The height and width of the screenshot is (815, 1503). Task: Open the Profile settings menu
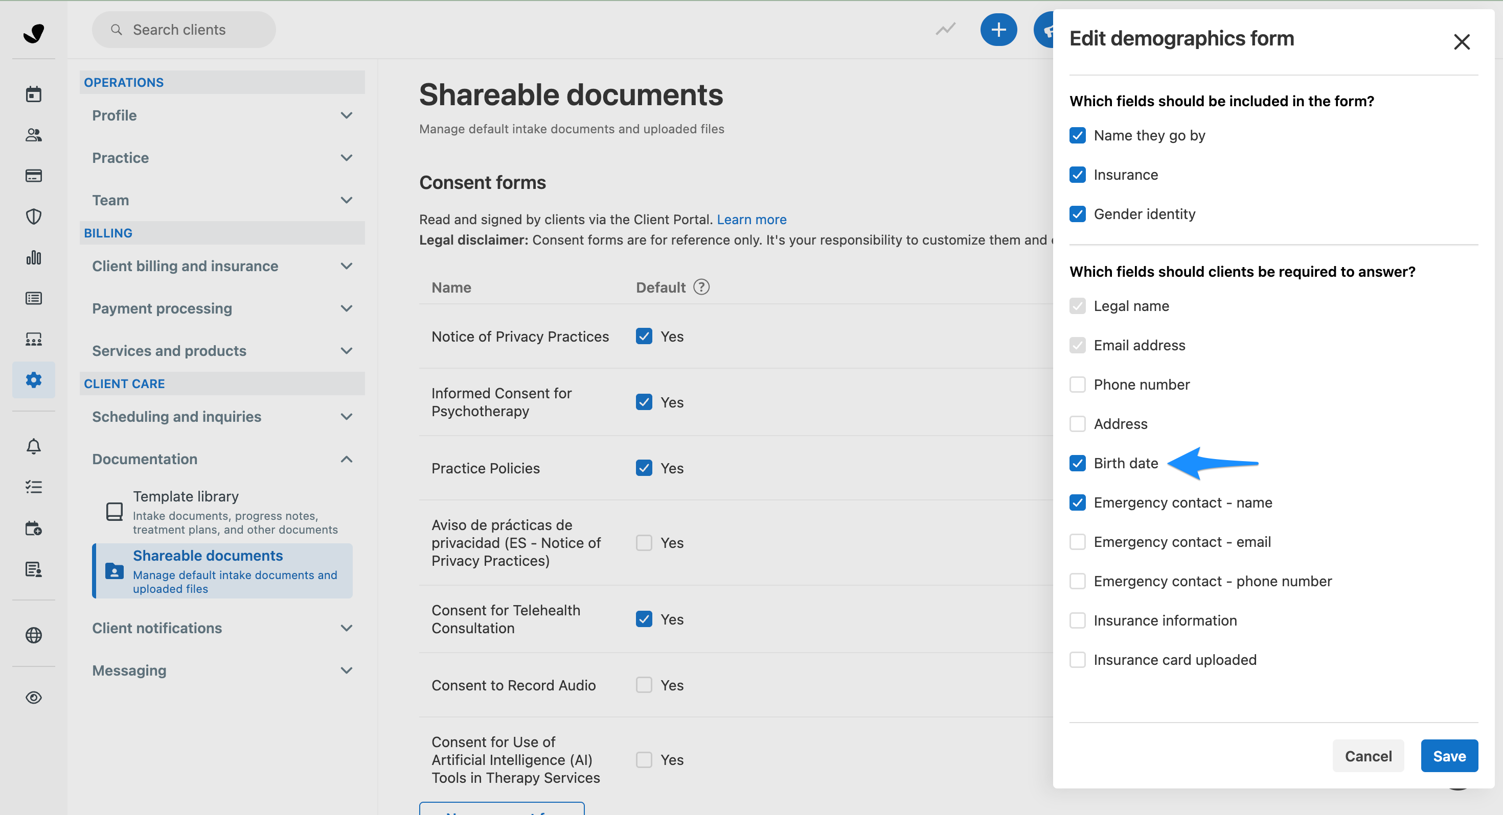[222, 115]
